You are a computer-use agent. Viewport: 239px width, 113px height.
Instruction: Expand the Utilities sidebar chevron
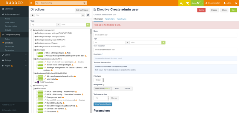(x=26, y=55)
